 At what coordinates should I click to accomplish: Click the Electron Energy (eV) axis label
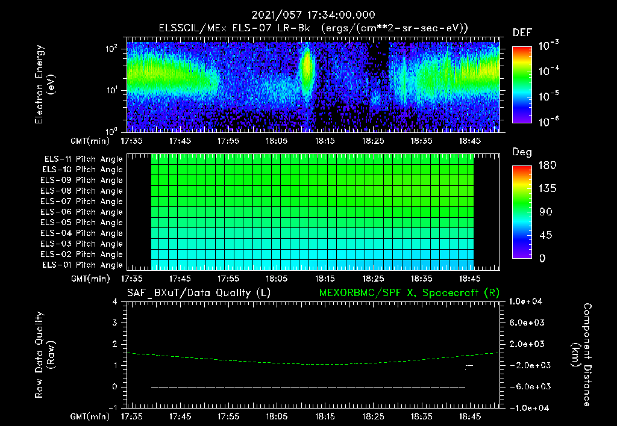tap(45, 84)
